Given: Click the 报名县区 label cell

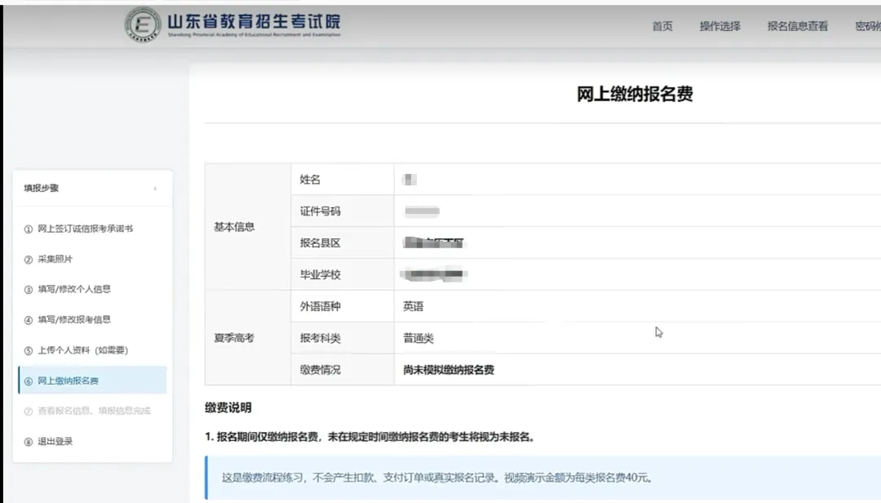Looking at the screenshot, I should 342,243.
